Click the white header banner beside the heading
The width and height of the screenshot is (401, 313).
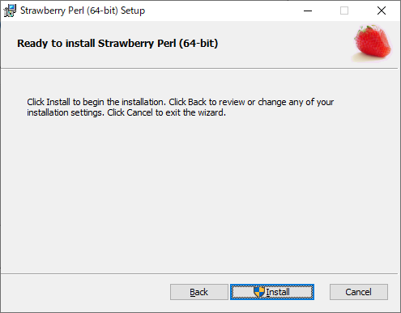284,43
